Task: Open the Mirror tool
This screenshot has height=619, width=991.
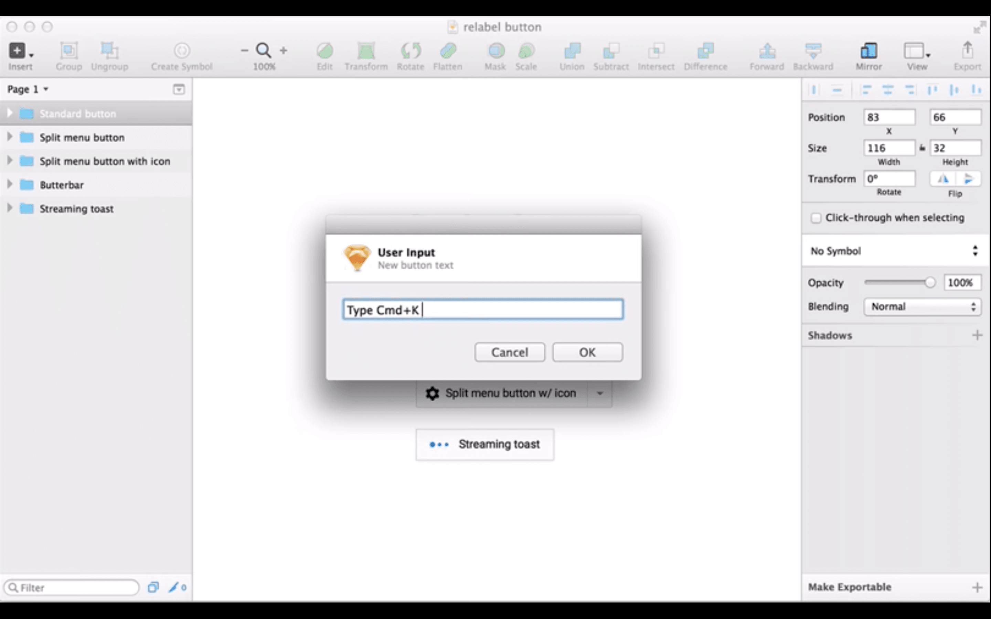Action: click(869, 51)
